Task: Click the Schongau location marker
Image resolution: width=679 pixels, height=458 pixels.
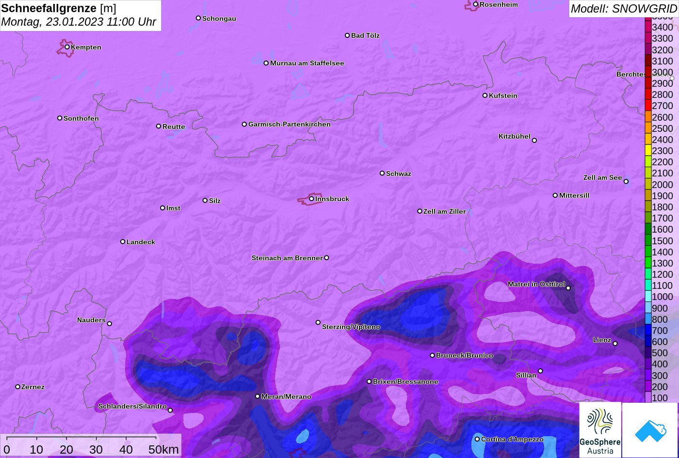Action: [198, 18]
